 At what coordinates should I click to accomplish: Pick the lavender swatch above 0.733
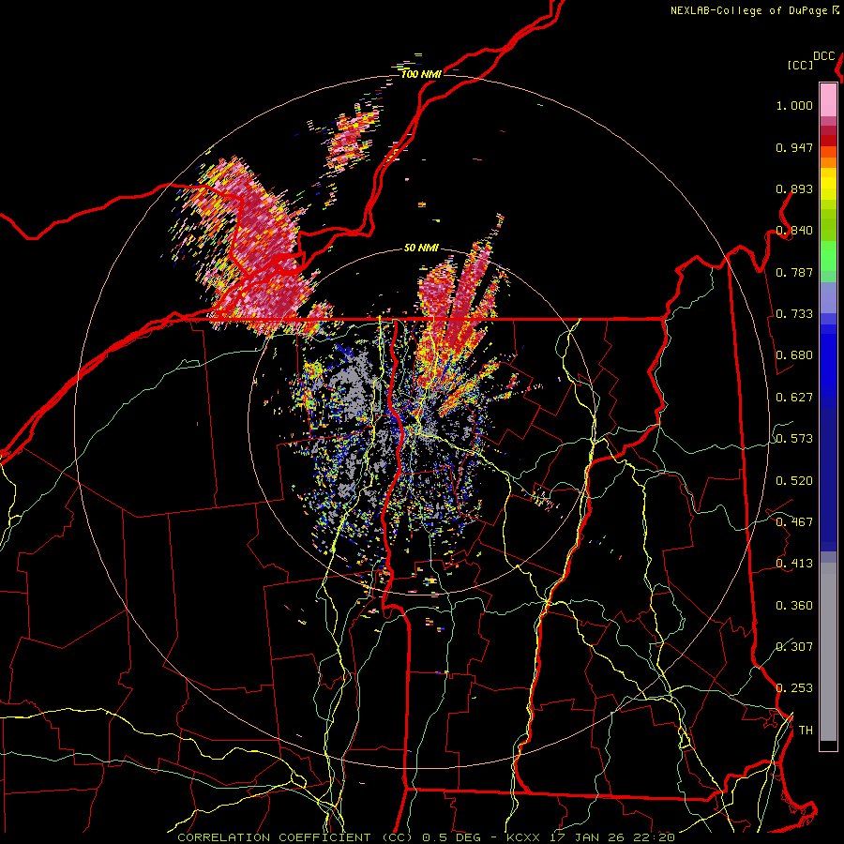(828, 297)
